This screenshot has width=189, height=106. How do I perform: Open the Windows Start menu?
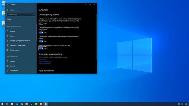coord(2,104)
